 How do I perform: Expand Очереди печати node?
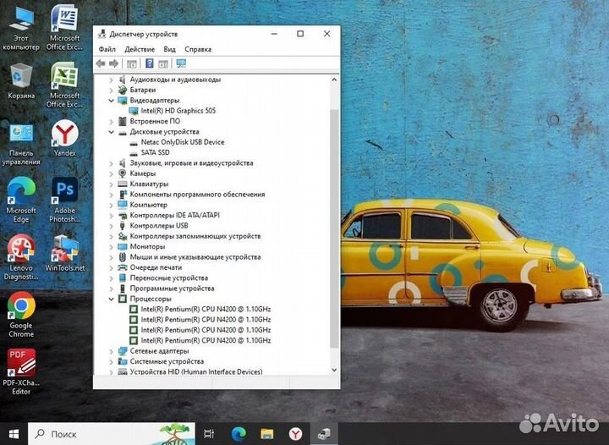tap(111, 267)
